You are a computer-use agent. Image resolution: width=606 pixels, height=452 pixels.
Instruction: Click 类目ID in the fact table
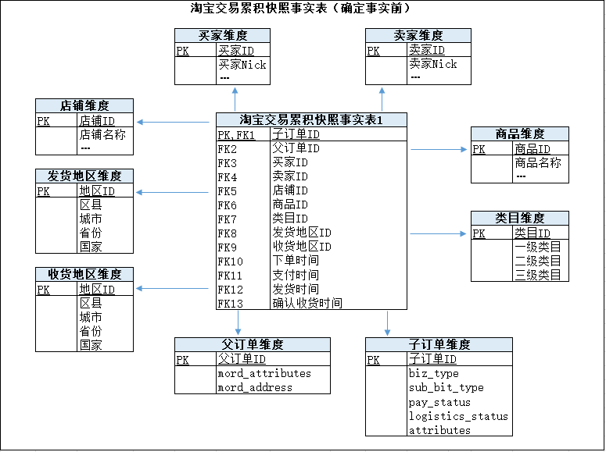click(290, 219)
